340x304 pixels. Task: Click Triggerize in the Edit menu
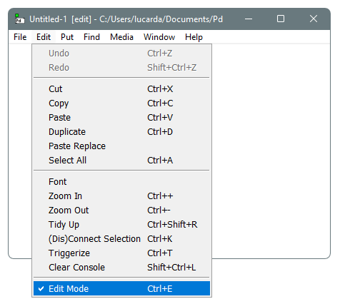pyautogui.click(x=121, y=253)
